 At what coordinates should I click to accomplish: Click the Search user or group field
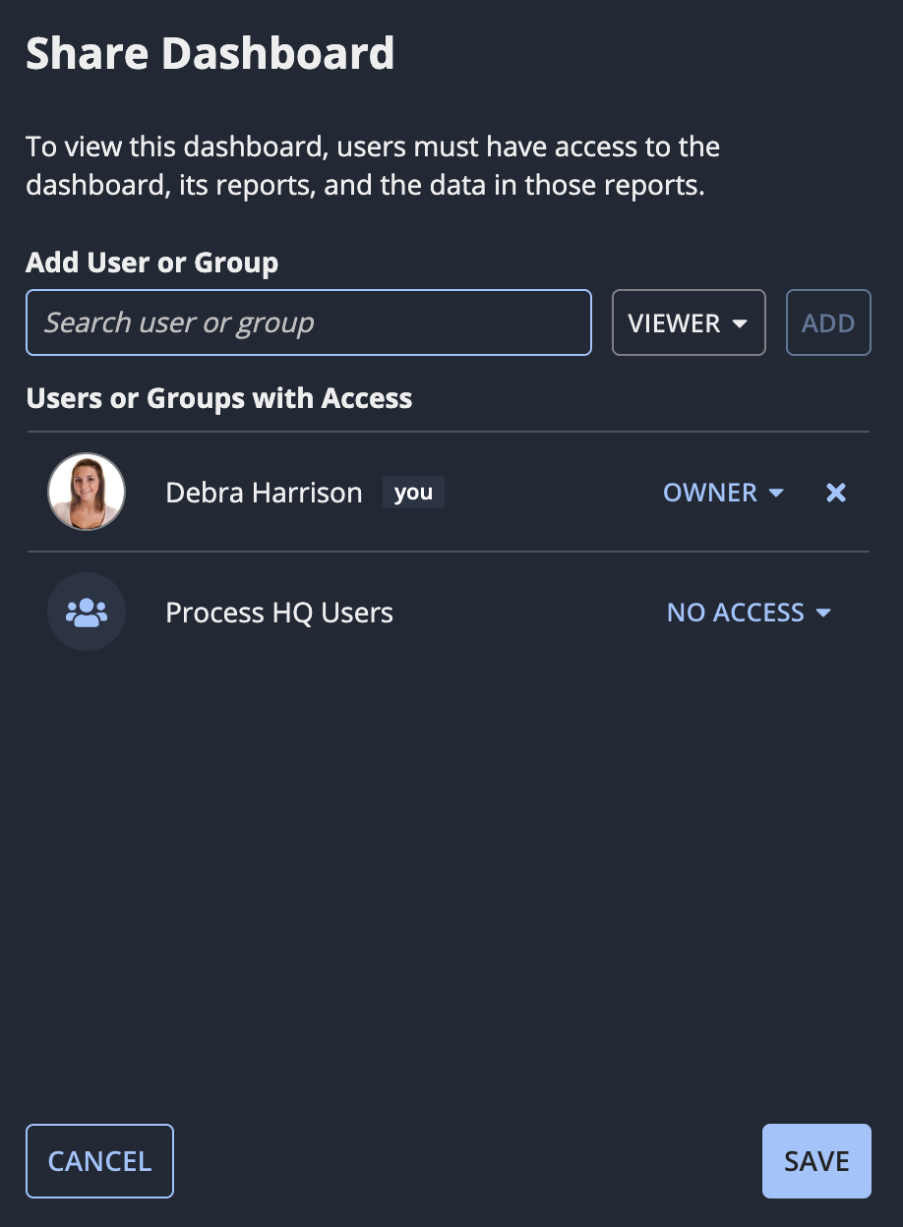[x=309, y=322]
